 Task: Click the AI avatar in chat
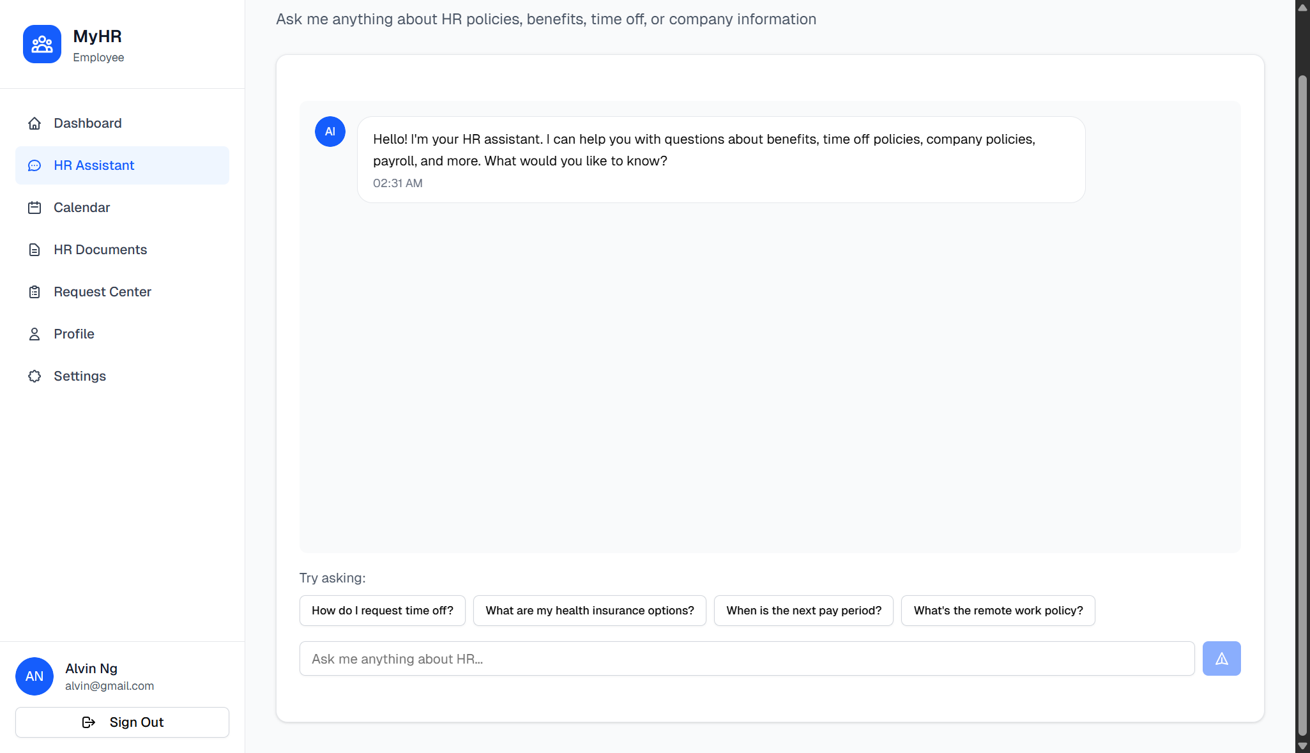[330, 132]
